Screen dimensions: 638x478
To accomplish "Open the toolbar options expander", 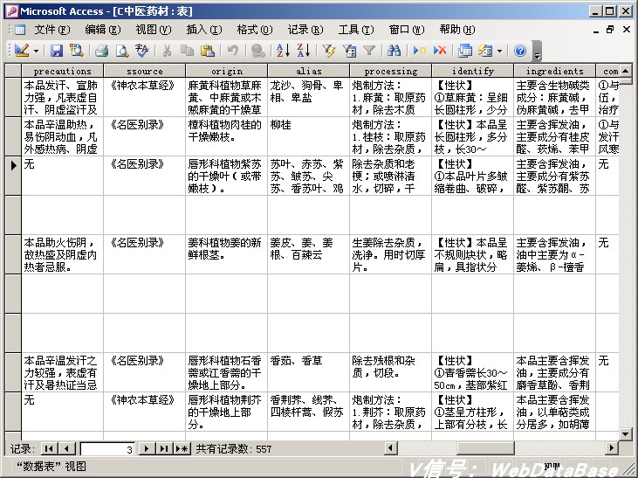I will coord(537,51).
